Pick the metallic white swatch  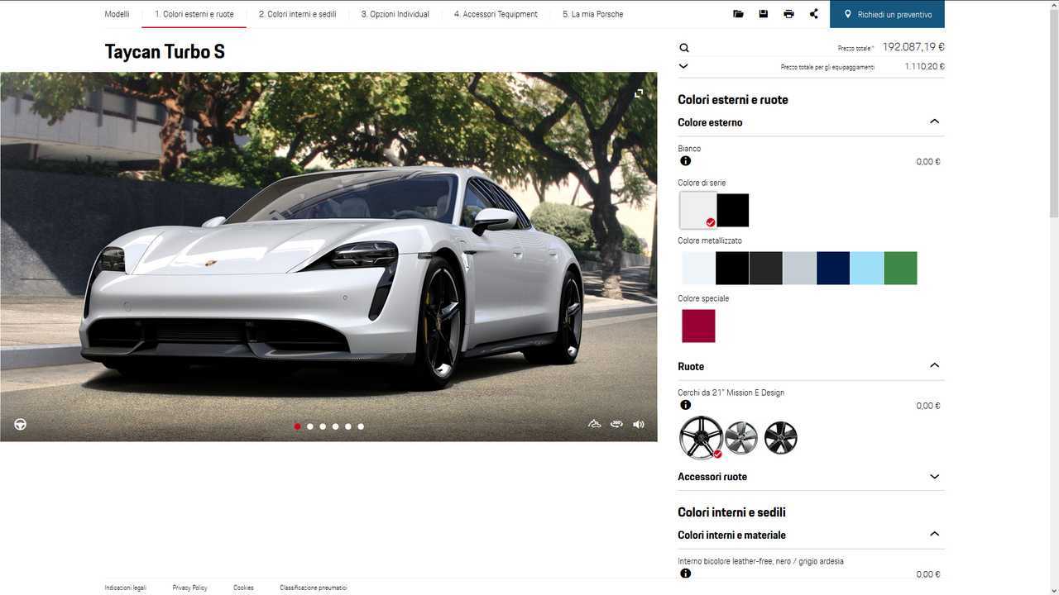pyautogui.click(x=698, y=268)
